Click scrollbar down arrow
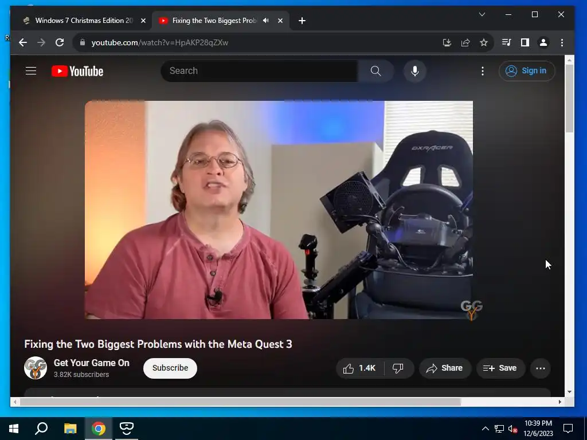 pyautogui.click(x=569, y=392)
